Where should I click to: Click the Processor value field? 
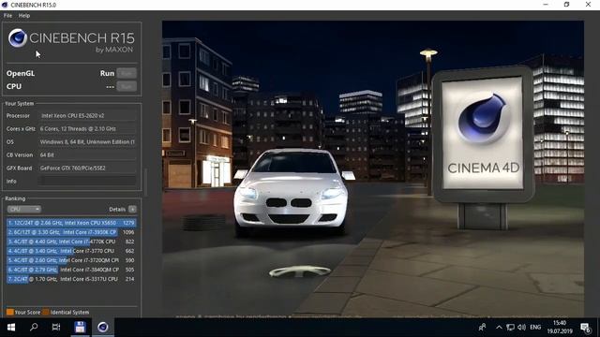(88, 116)
